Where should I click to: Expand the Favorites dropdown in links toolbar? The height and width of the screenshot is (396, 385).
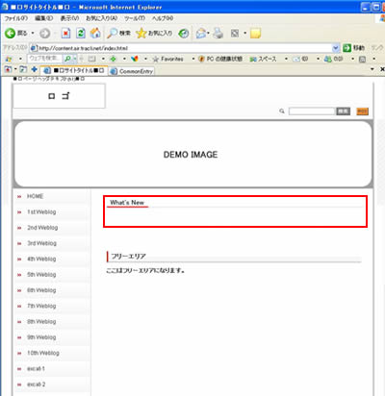pyautogui.click(x=193, y=59)
